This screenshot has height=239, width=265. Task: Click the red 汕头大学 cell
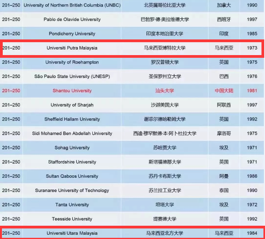[x=165, y=91]
